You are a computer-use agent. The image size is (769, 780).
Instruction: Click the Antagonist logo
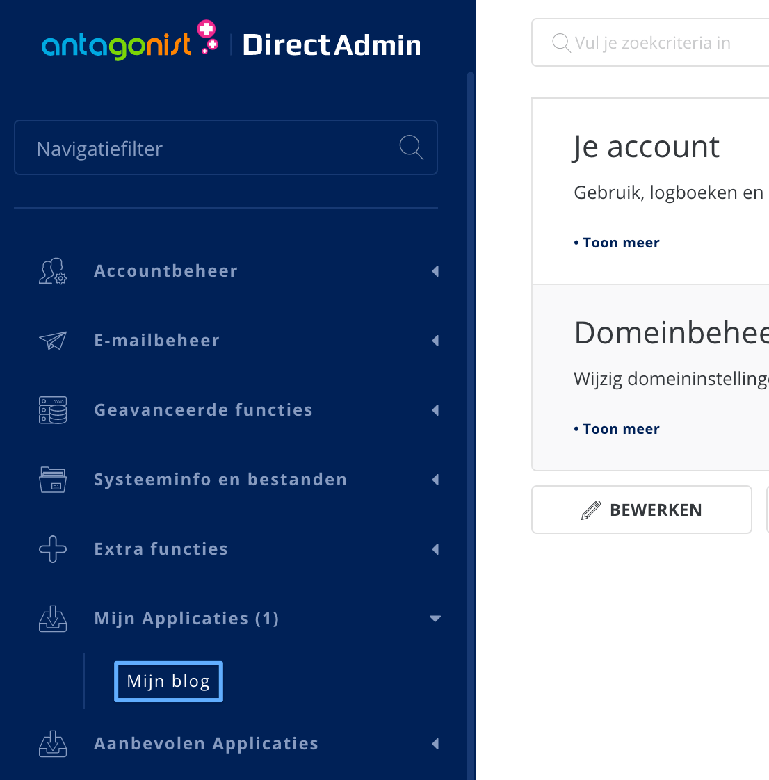coord(129,43)
